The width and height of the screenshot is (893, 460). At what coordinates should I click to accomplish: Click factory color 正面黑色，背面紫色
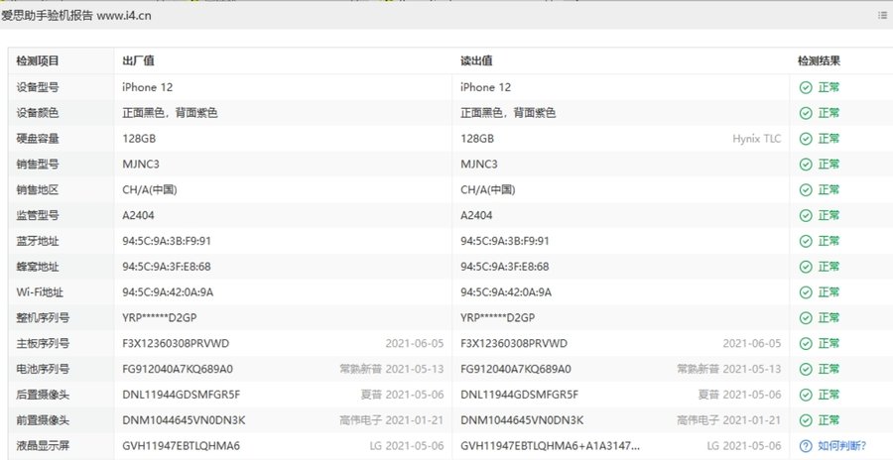coord(170,113)
